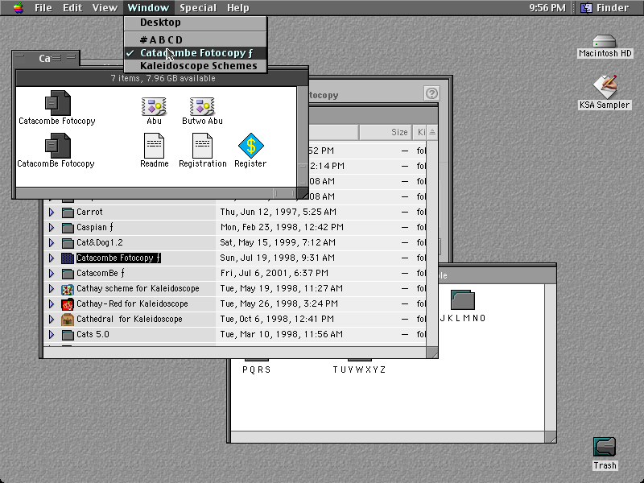The width and height of the screenshot is (644, 483).
Task: Click the date "Mon, Feb 23, 1998, 12:42 PM"
Action: (282, 227)
